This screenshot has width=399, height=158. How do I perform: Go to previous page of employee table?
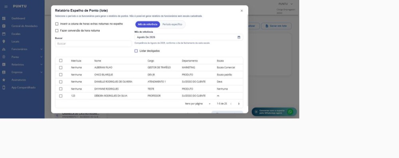231,103
